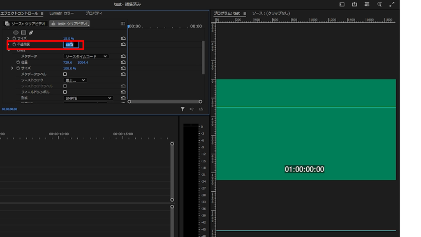Click the サイズ value 15.0 %
The height and width of the screenshot is (237, 421).
point(69,38)
